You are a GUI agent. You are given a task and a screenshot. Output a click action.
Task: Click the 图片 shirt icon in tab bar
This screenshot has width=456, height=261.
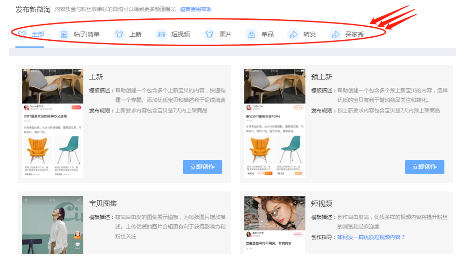[210, 34]
